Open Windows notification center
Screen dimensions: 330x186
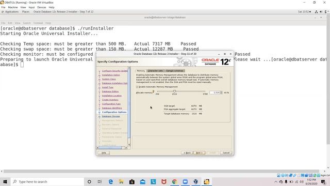(323, 182)
